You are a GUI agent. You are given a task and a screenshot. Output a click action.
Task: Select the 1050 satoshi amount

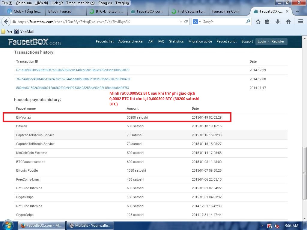pos(136,170)
